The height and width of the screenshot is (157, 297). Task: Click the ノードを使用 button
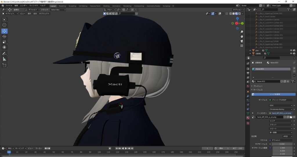273,94
